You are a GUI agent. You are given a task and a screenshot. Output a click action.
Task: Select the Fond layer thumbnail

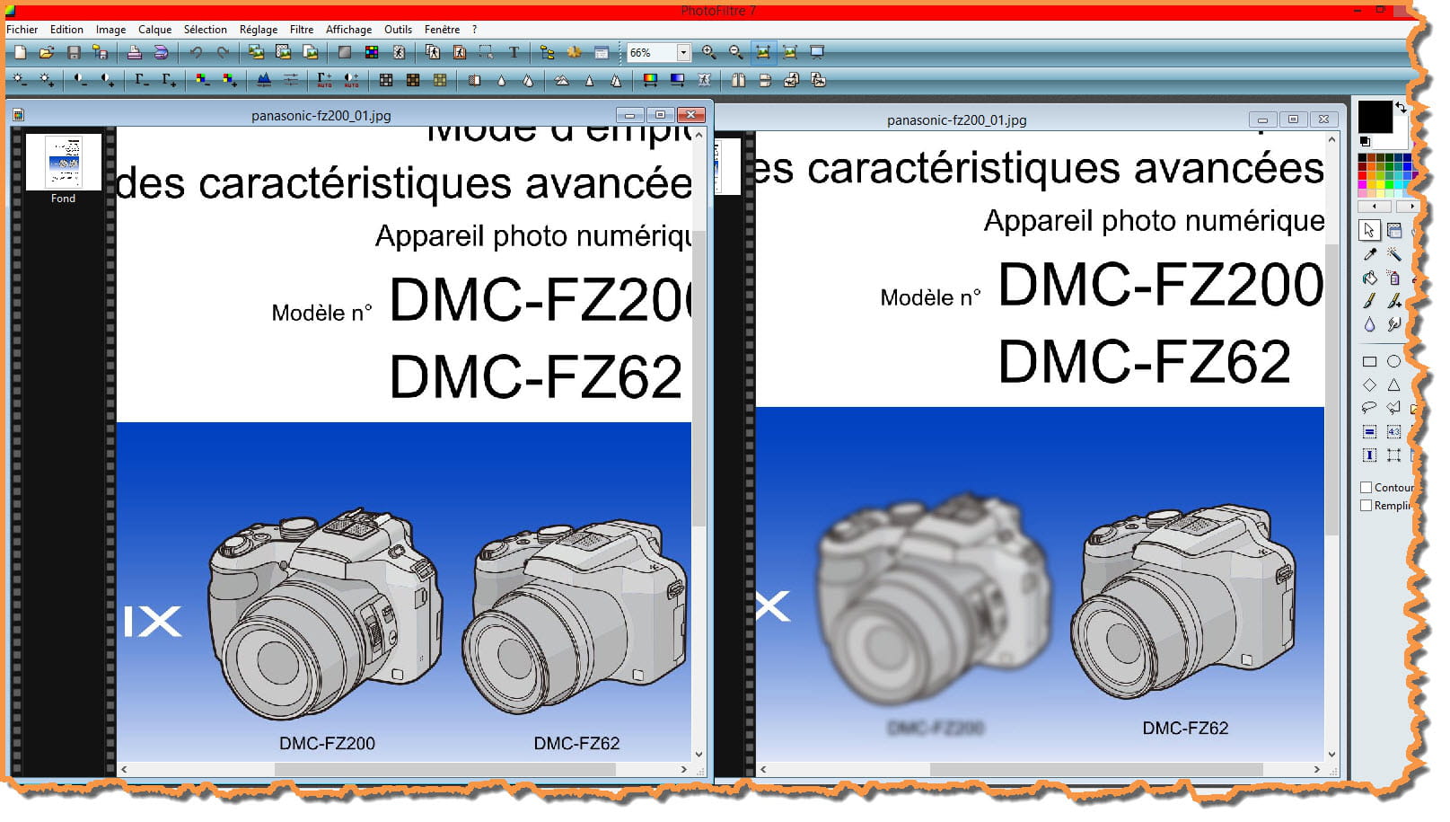coord(63,162)
